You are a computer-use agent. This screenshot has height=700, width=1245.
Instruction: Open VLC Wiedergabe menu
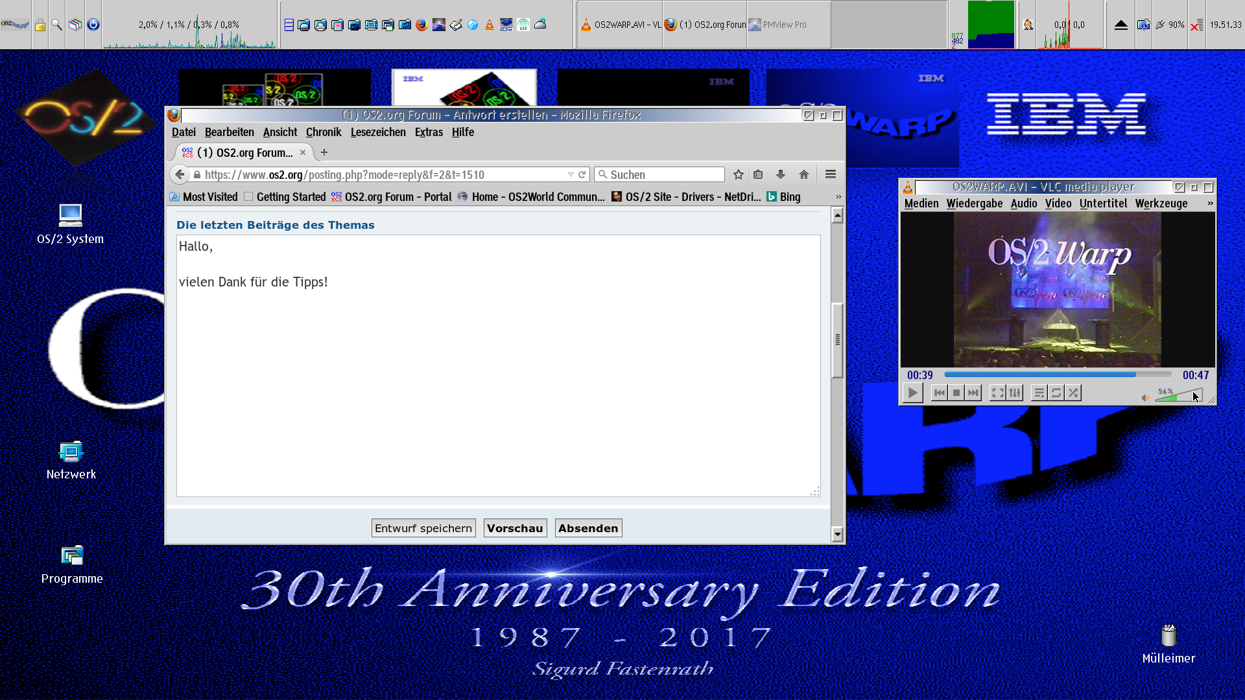975,204
